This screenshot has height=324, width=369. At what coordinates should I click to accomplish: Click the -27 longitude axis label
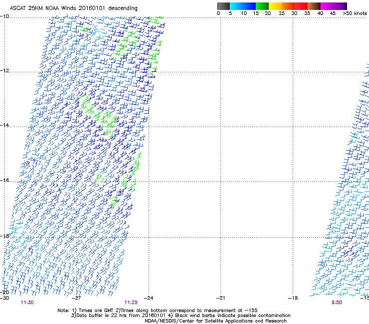click(76, 298)
